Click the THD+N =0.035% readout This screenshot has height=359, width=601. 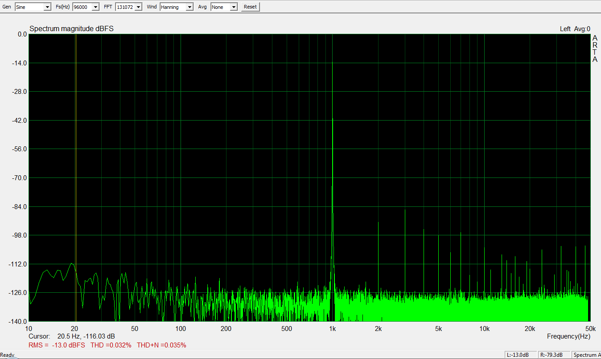tap(161, 345)
